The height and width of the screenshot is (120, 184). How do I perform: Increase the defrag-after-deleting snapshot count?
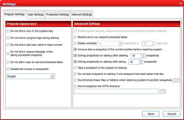(x=144, y=55)
